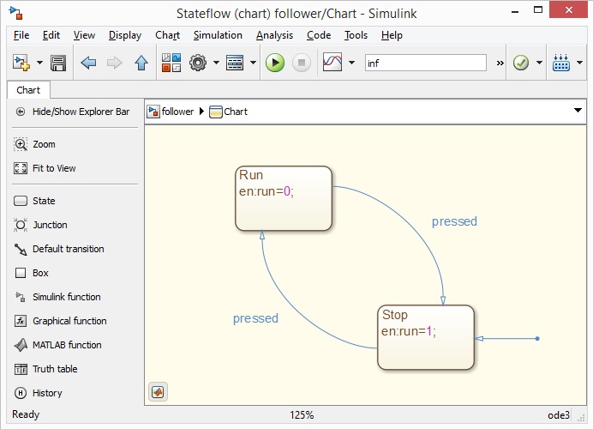Open the Display menu
The image size is (593, 429).
point(125,35)
